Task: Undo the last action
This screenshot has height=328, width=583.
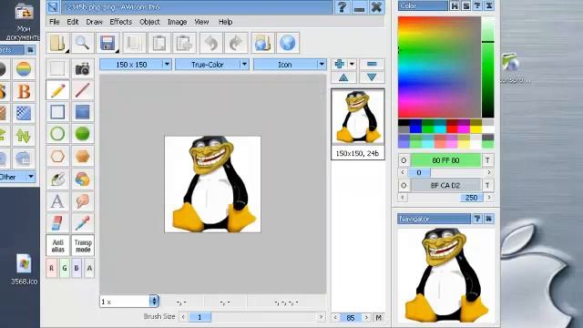Action: [210, 43]
